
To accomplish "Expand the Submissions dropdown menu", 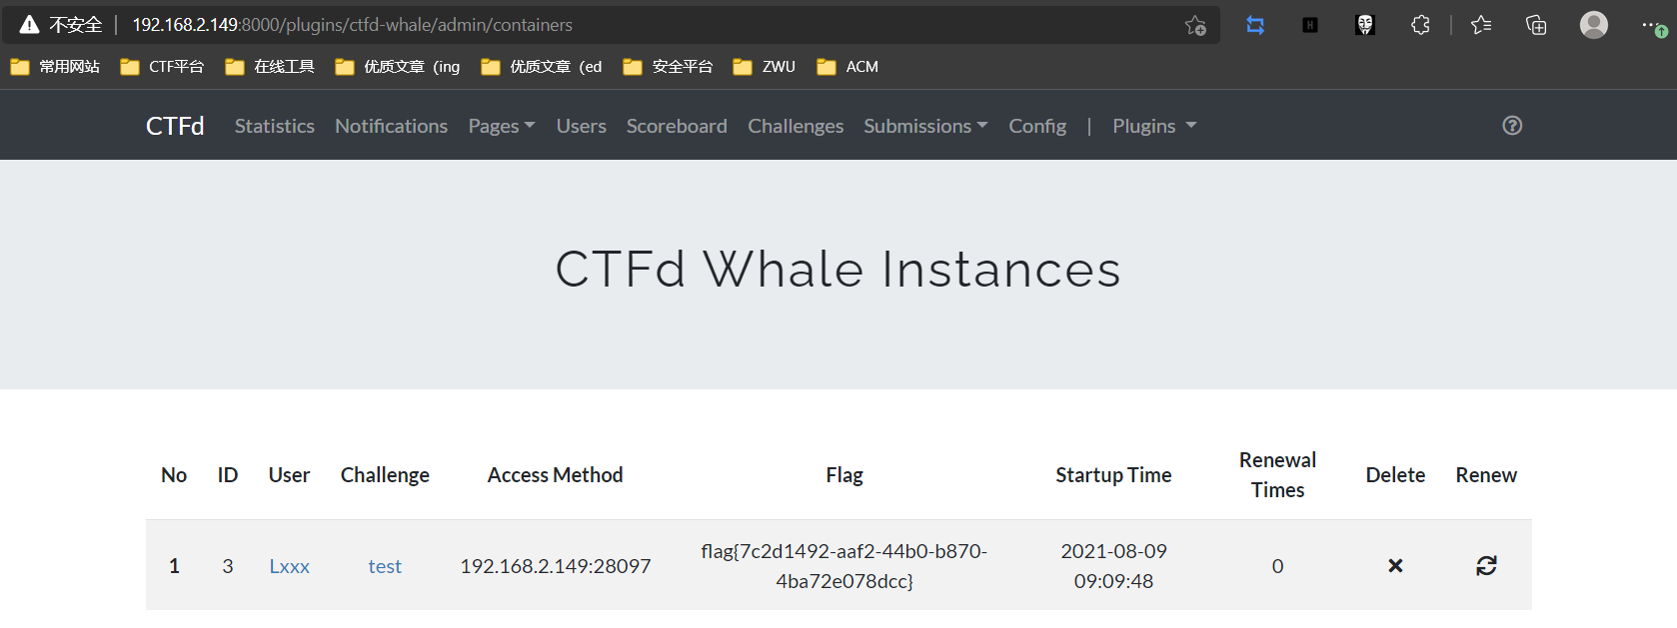I will (925, 126).
